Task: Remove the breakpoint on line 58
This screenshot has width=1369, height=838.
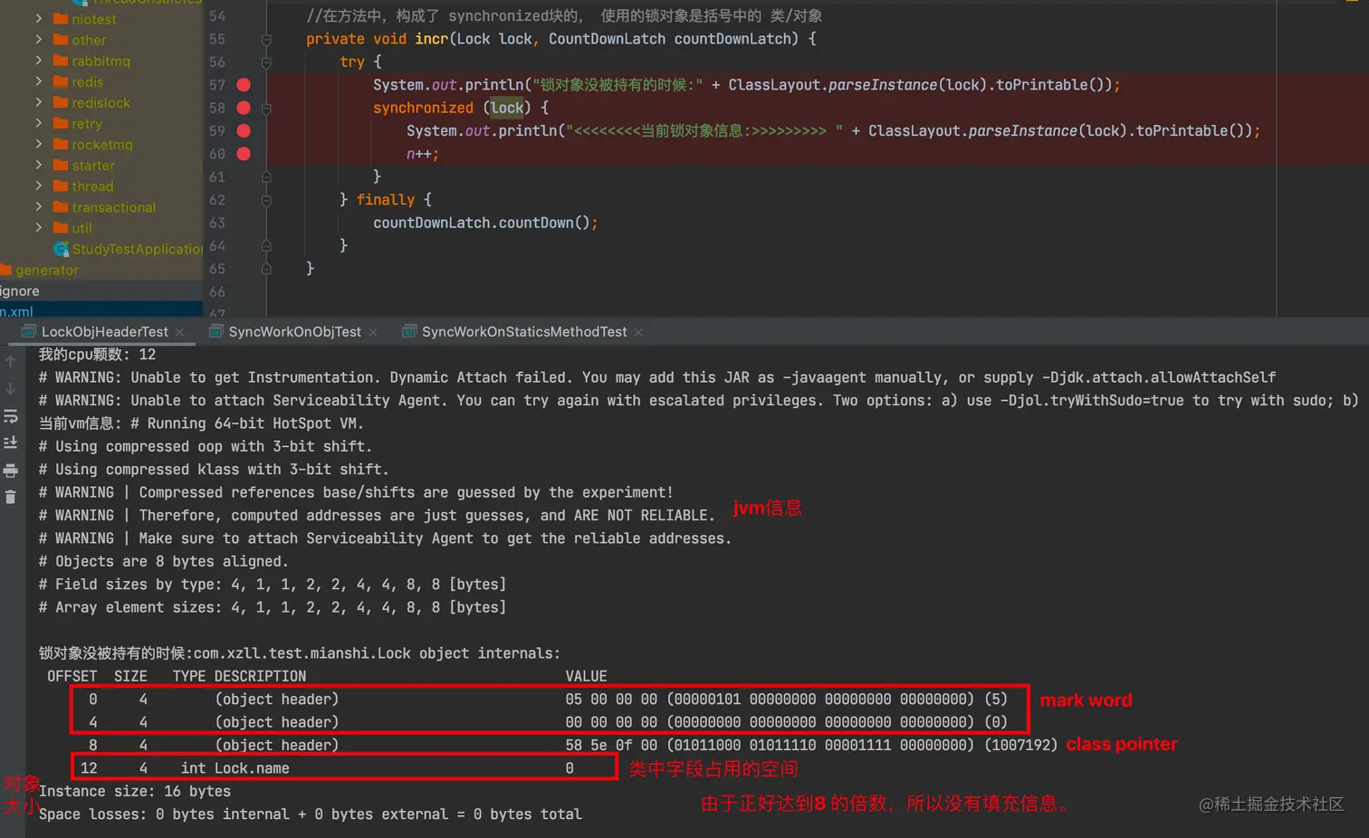Action: (244, 108)
